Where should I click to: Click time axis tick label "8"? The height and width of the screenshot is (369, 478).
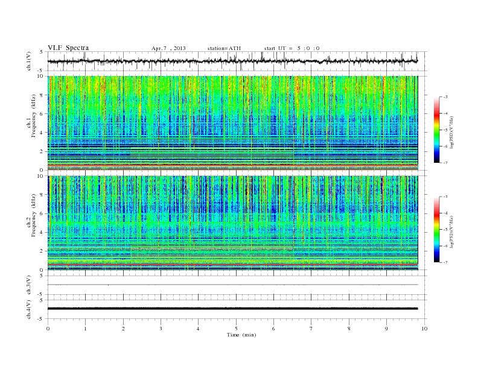coord(349,329)
